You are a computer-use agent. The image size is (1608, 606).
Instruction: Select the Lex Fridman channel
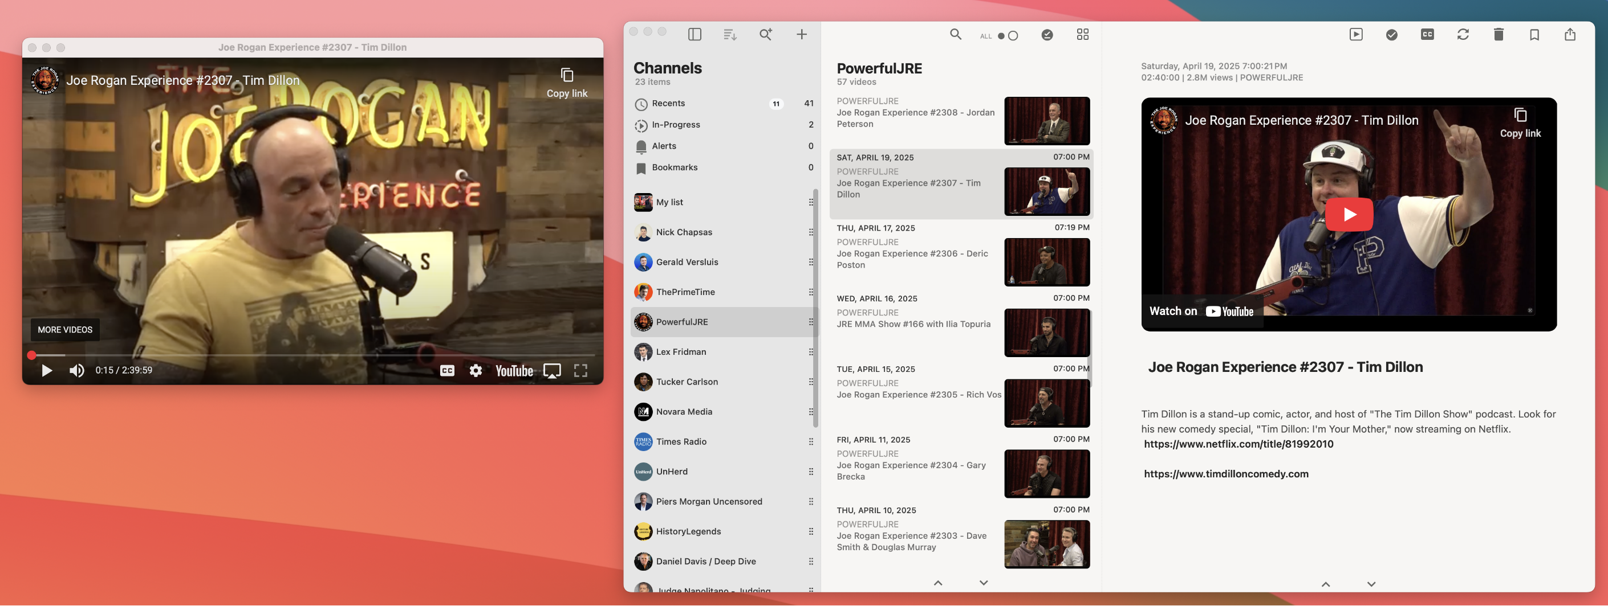pos(680,352)
